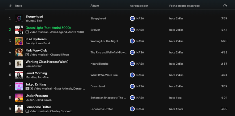Click NASA avatar in Lonesome Drifter row
Image resolution: width=235 pixels, height=116 pixels.
click(132, 109)
